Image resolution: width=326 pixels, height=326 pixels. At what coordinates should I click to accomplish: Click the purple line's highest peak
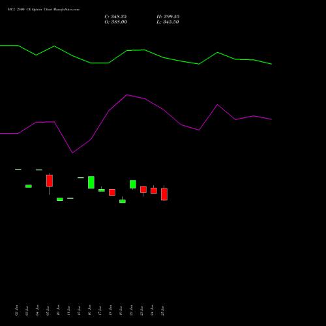point(127,95)
